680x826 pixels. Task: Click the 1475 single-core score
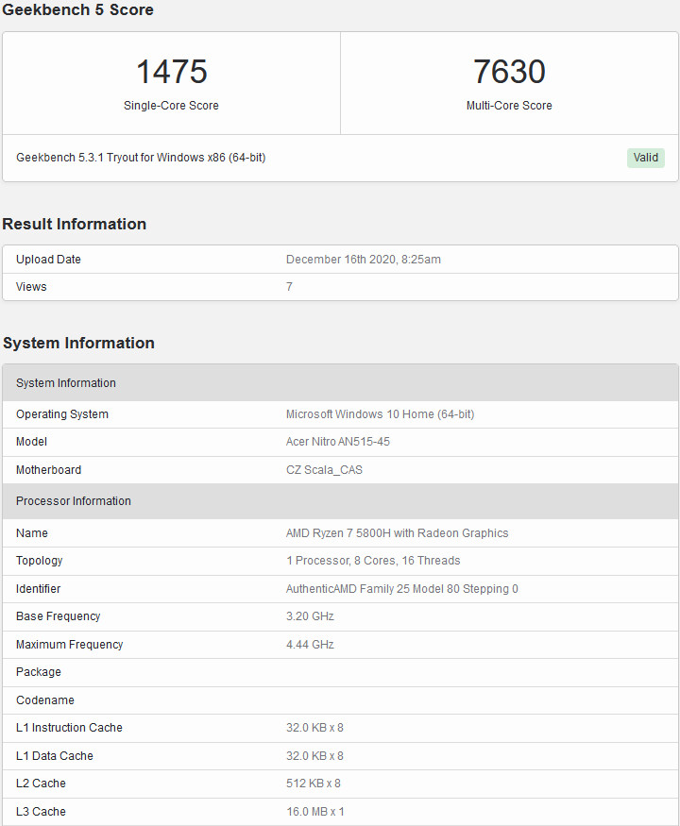click(171, 73)
